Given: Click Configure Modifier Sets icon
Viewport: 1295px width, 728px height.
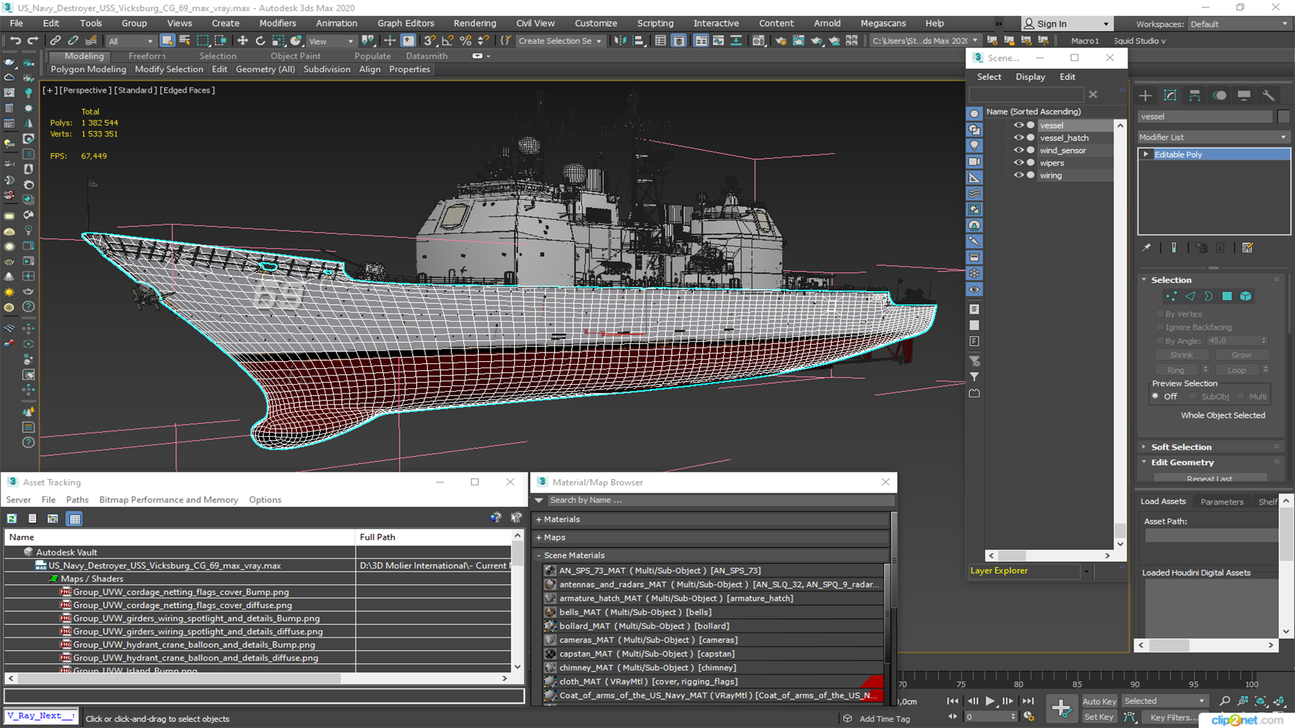Looking at the screenshot, I should (1247, 248).
